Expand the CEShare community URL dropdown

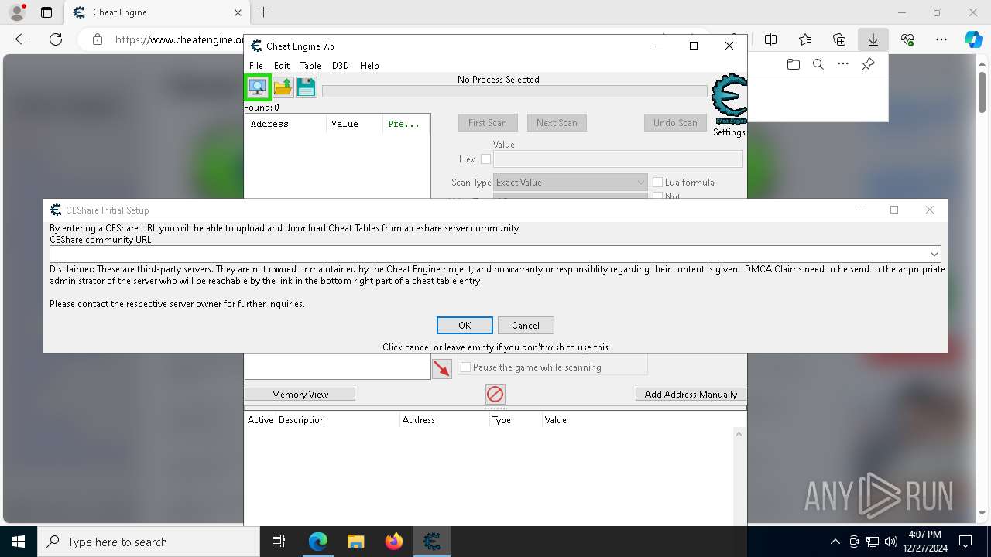pos(934,254)
